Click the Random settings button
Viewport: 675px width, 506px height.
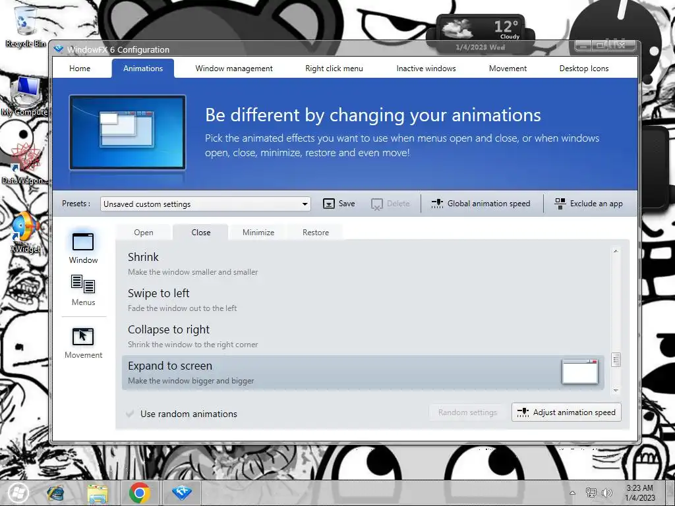[467, 412]
